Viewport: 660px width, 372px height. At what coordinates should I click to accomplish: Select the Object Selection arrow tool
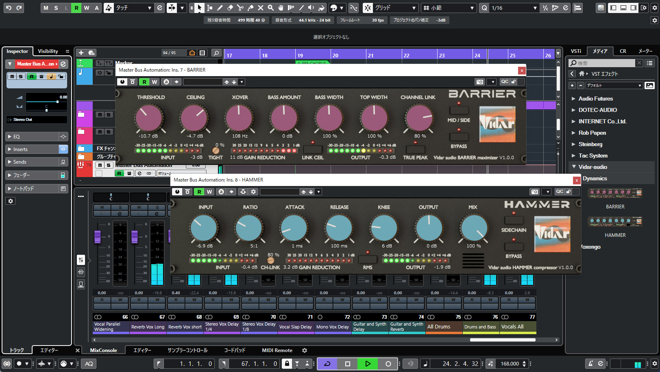199,8
